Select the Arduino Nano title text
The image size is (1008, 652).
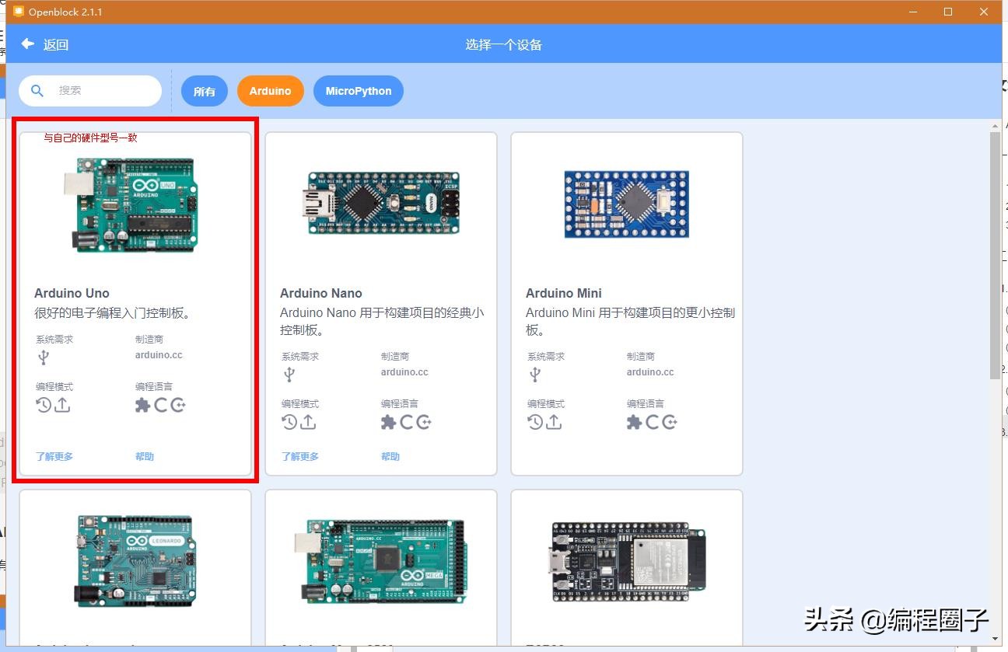click(x=321, y=293)
